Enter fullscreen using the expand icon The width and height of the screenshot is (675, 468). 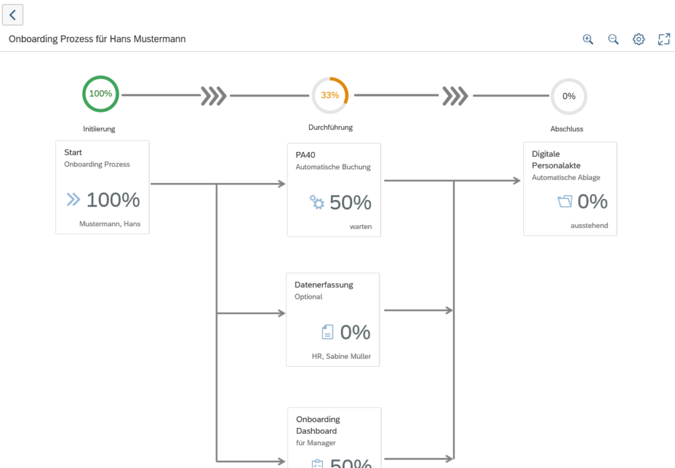point(663,39)
